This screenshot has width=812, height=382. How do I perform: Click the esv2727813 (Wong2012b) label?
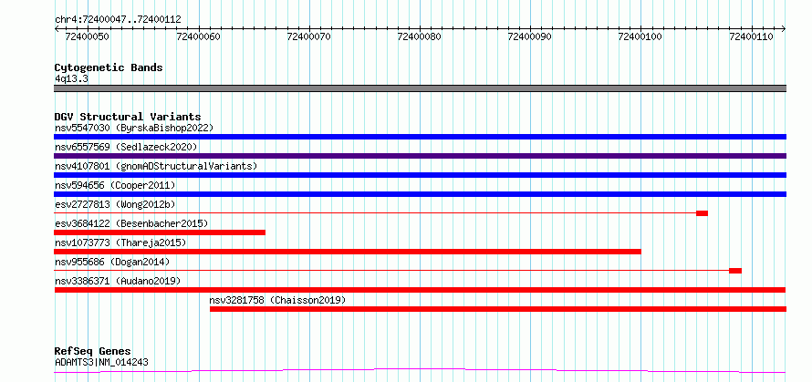point(115,204)
